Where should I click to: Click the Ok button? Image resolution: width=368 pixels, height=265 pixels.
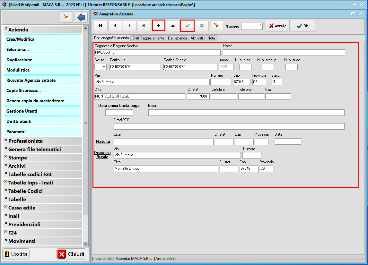coord(302,26)
